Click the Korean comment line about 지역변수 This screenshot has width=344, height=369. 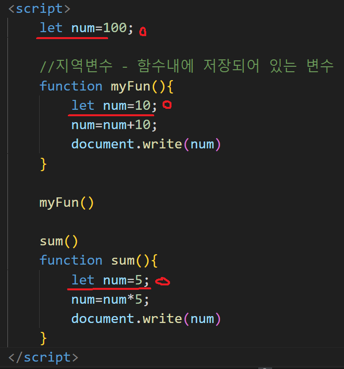pyautogui.click(x=187, y=66)
